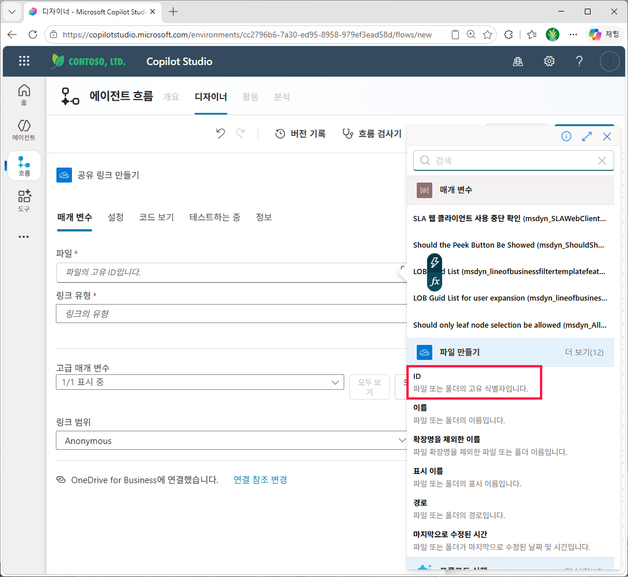628x577 pixels.
Task: Click the OneDrive icon next to 공유 링크 만들기
Action: pos(64,175)
